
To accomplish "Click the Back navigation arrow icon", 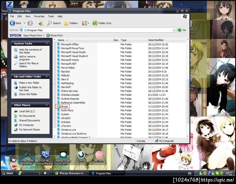I will pyautogui.click(x=13, y=23).
